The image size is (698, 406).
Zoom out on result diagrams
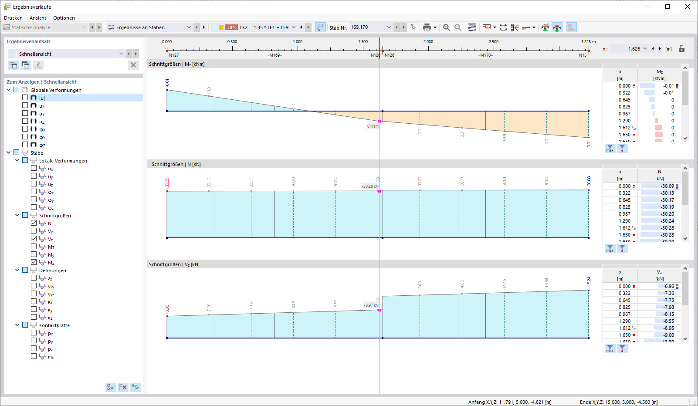point(458,27)
